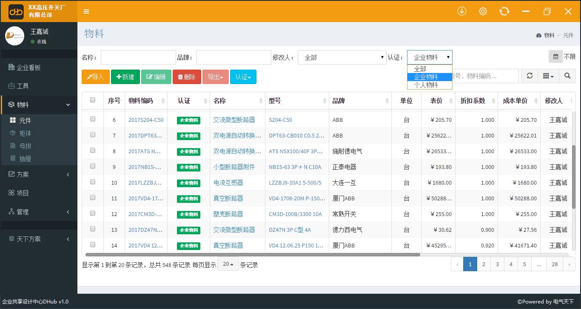Expand the 方案 sidebar section
Screen dimensions: 581x309
tap(39, 174)
